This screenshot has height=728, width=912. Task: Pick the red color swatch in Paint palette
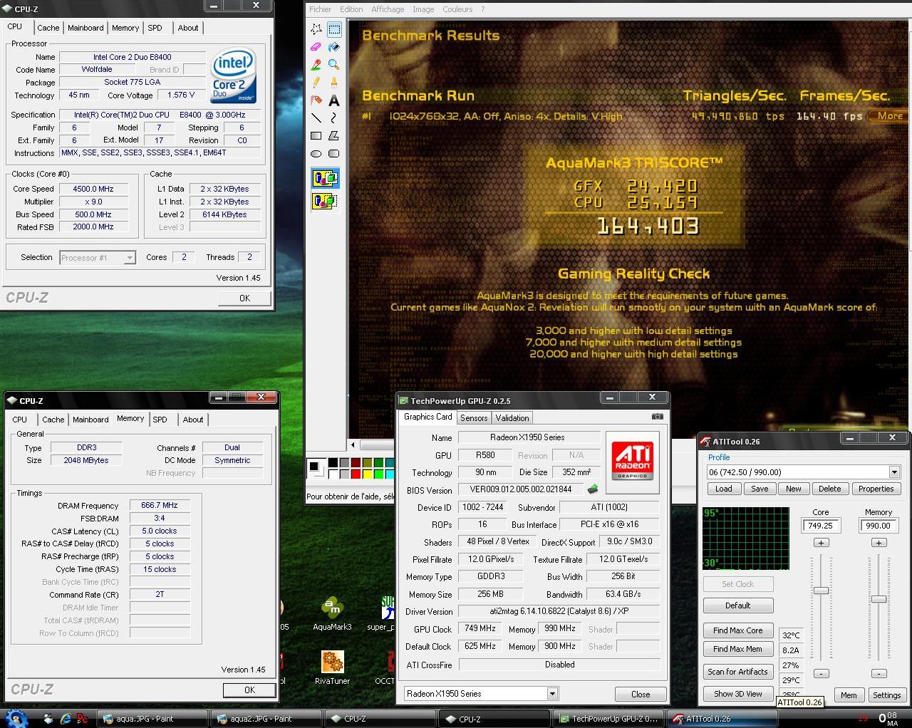click(x=356, y=474)
